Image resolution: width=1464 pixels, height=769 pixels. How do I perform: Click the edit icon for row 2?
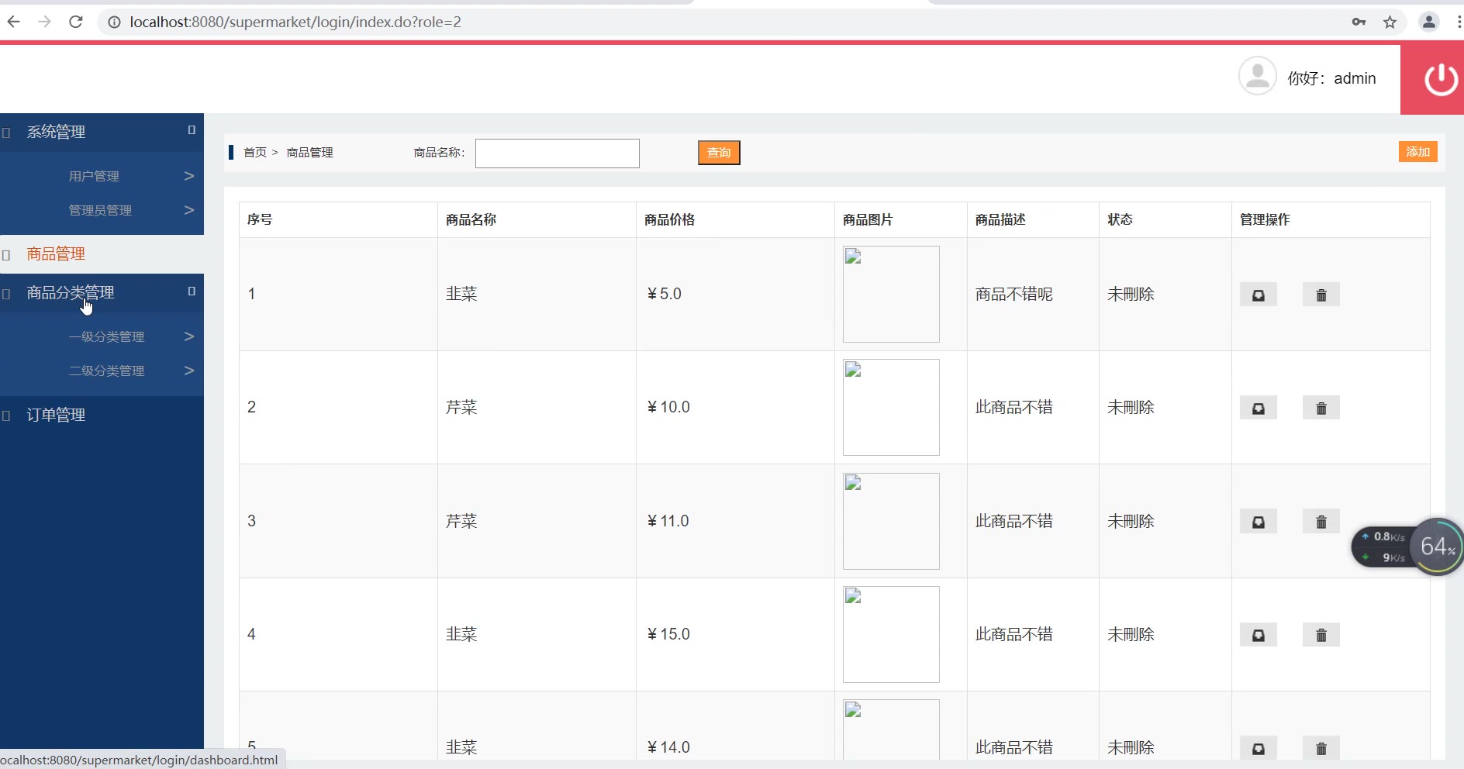[1258, 408]
